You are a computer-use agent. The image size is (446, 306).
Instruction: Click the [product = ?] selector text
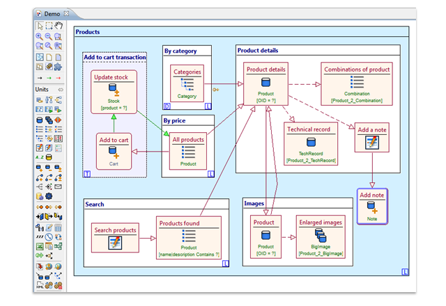tap(114, 108)
